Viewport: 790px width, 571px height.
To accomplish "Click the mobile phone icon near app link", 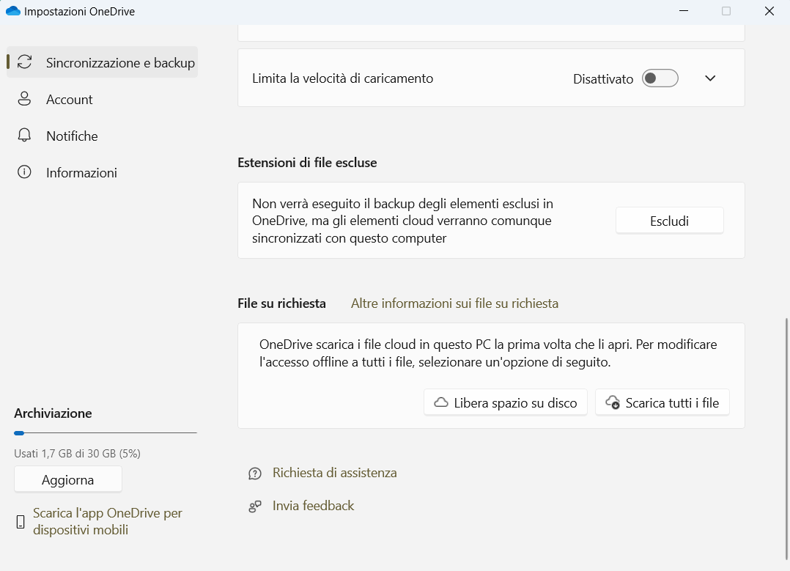I will tap(21, 522).
